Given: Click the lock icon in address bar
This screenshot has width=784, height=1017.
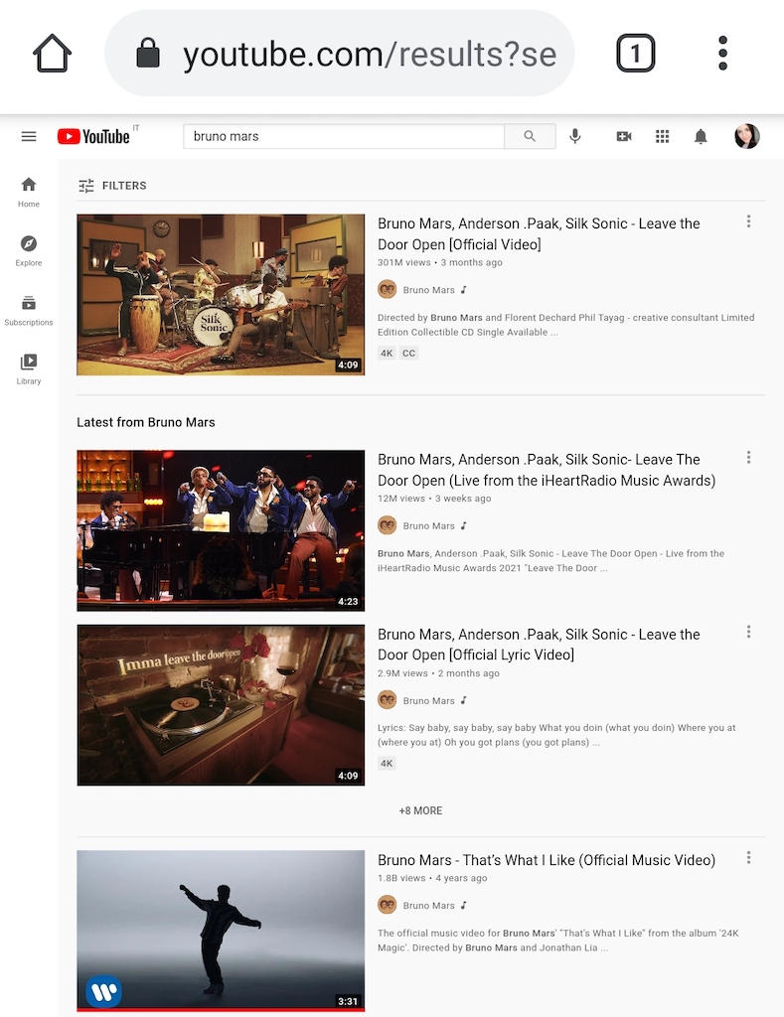Looking at the screenshot, I should (x=148, y=53).
